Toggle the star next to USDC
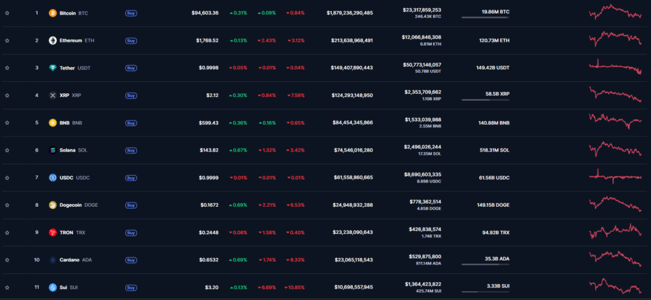The image size is (651, 300). point(7,178)
